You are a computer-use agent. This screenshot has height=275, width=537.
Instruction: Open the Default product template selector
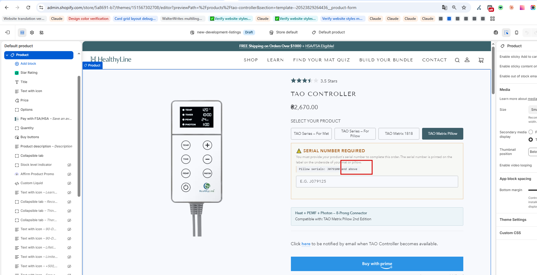point(329,32)
